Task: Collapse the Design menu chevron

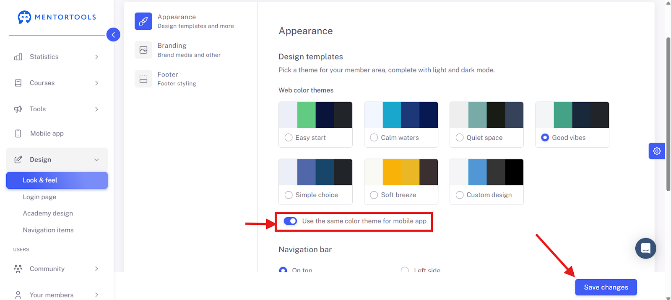Action: coord(96,160)
